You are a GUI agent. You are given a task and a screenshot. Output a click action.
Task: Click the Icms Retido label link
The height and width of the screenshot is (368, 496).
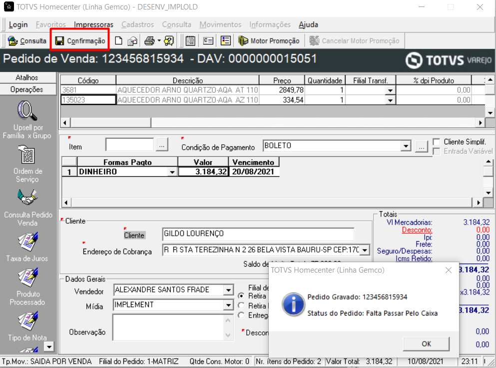coord(414,259)
